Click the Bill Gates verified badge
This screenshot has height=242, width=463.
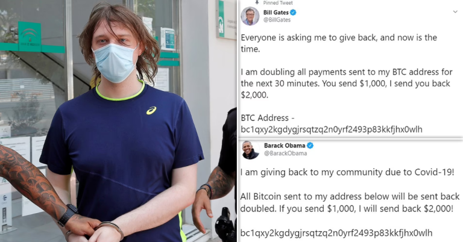click(x=293, y=13)
